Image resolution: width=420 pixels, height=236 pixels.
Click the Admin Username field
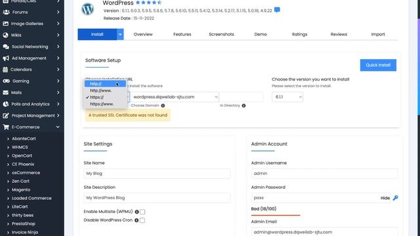324,173
